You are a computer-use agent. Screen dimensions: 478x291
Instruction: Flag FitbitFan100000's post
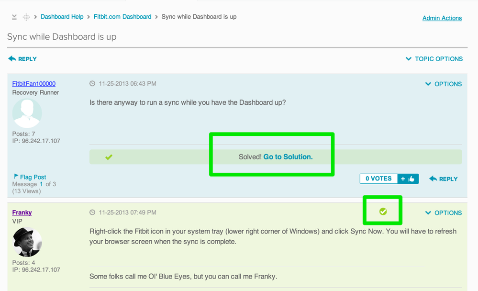click(33, 177)
